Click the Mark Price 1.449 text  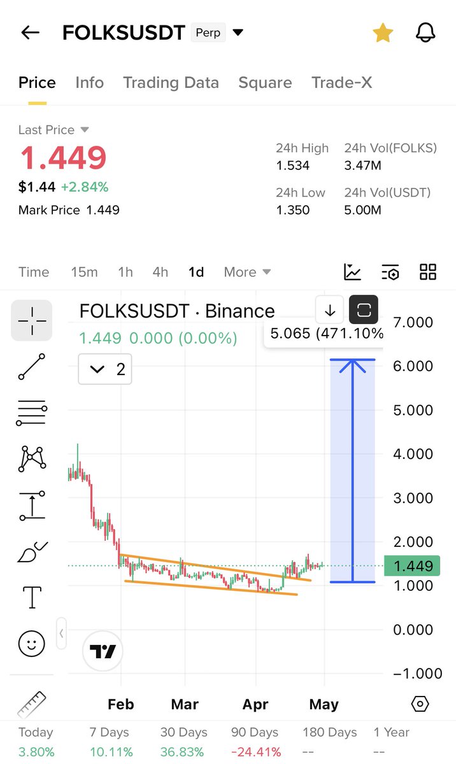click(69, 210)
